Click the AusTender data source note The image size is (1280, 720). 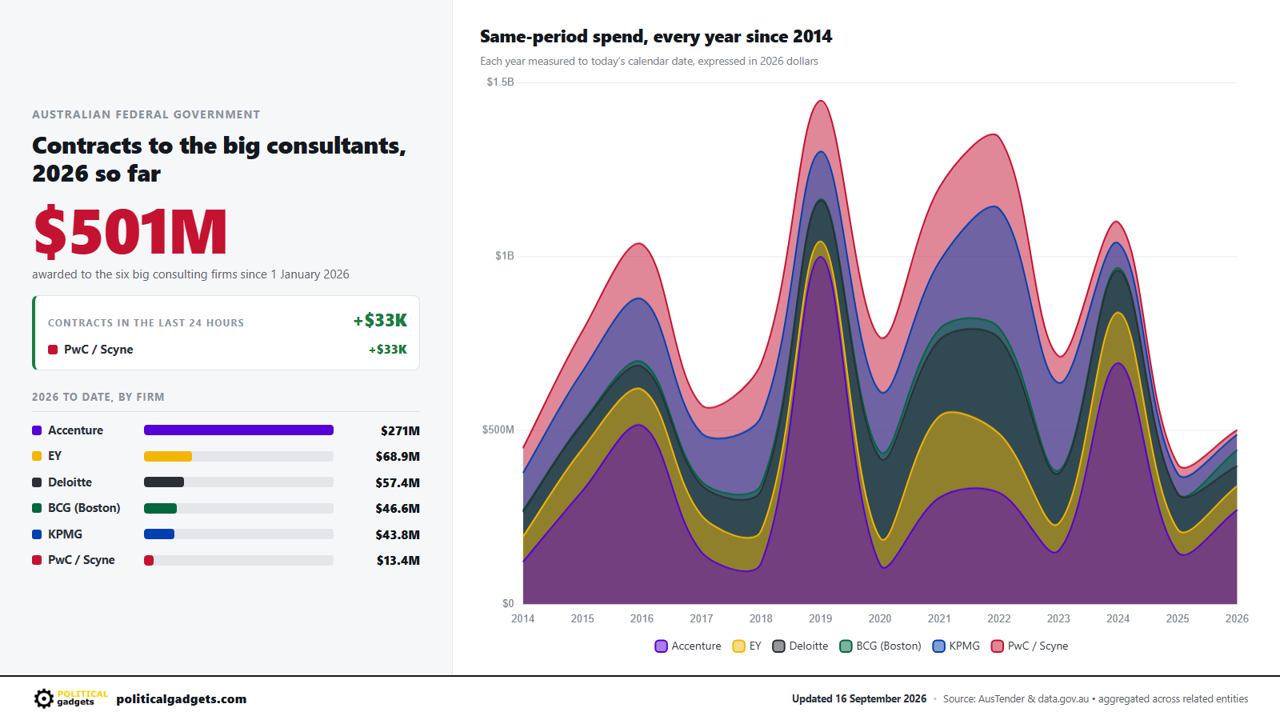tap(1095, 699)
